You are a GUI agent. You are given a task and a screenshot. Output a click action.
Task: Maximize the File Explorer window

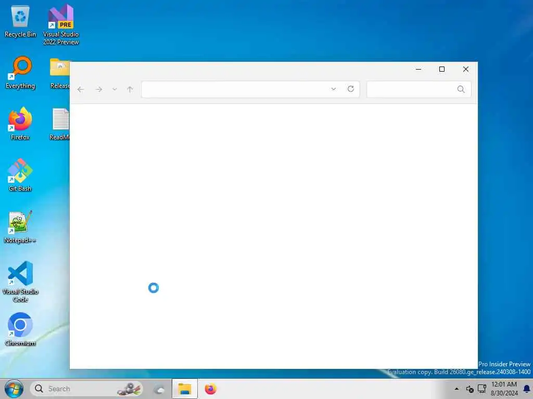[x=442, y=69]
